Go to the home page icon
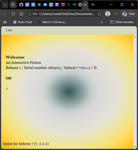138x150 pixels. pos(21,14)
